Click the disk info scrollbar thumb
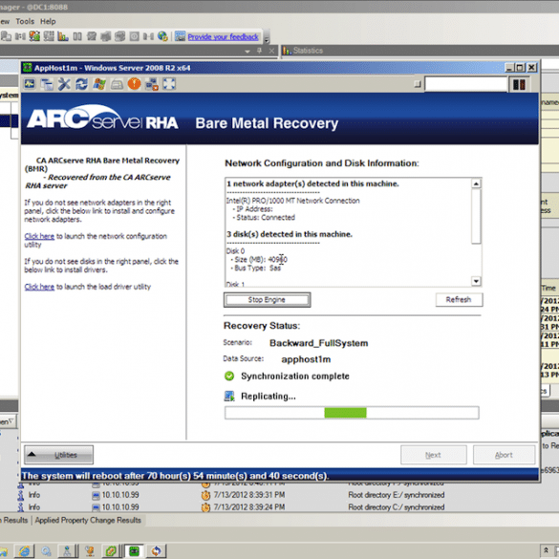 coord(476,216)
